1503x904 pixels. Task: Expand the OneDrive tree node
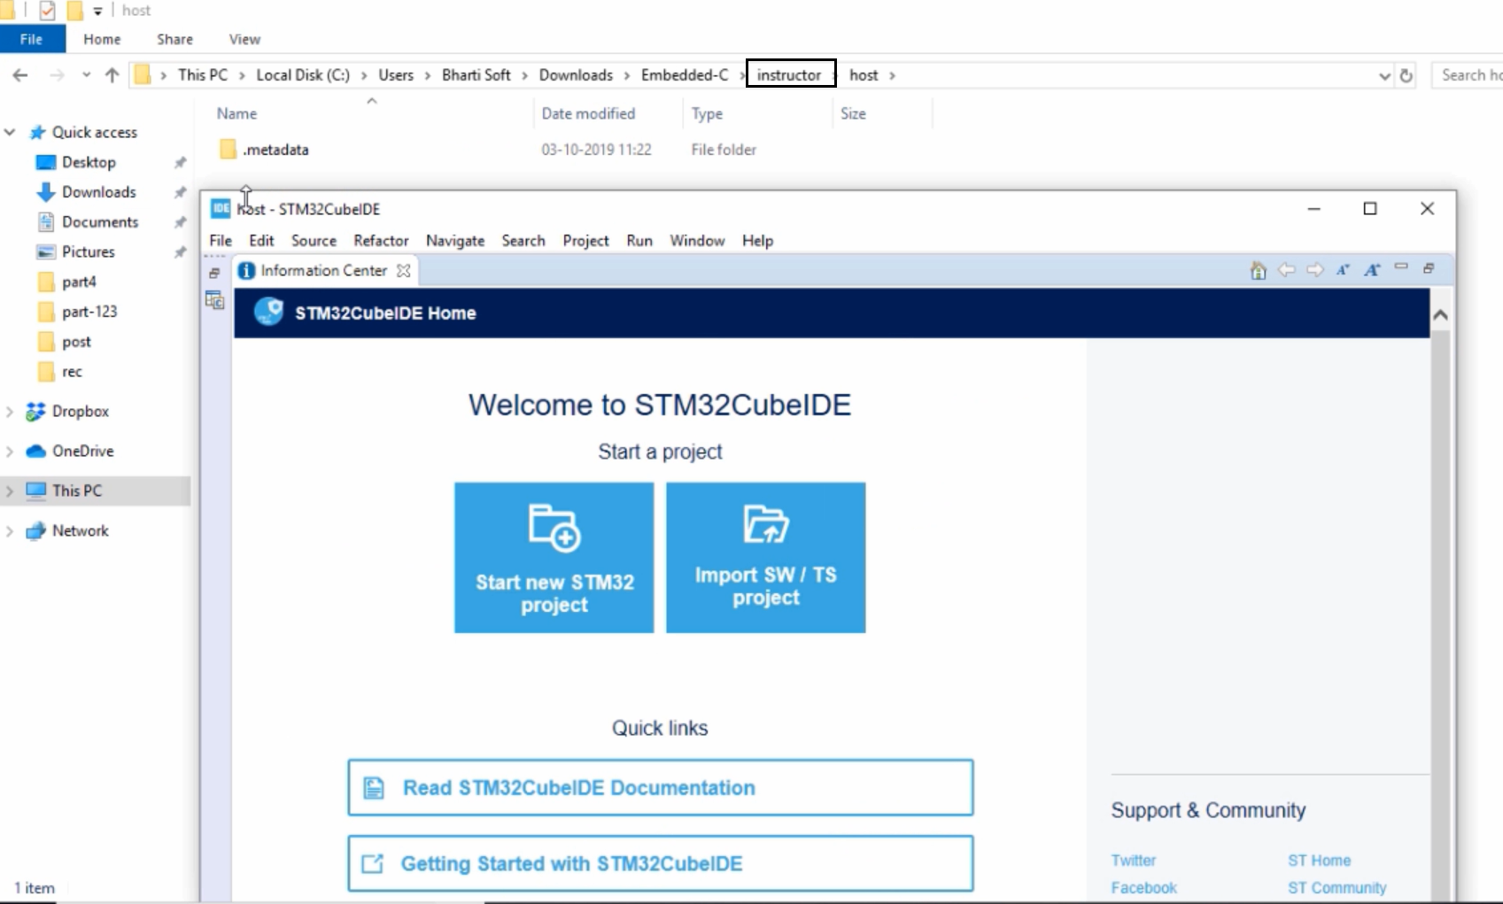tap(10, 452)
